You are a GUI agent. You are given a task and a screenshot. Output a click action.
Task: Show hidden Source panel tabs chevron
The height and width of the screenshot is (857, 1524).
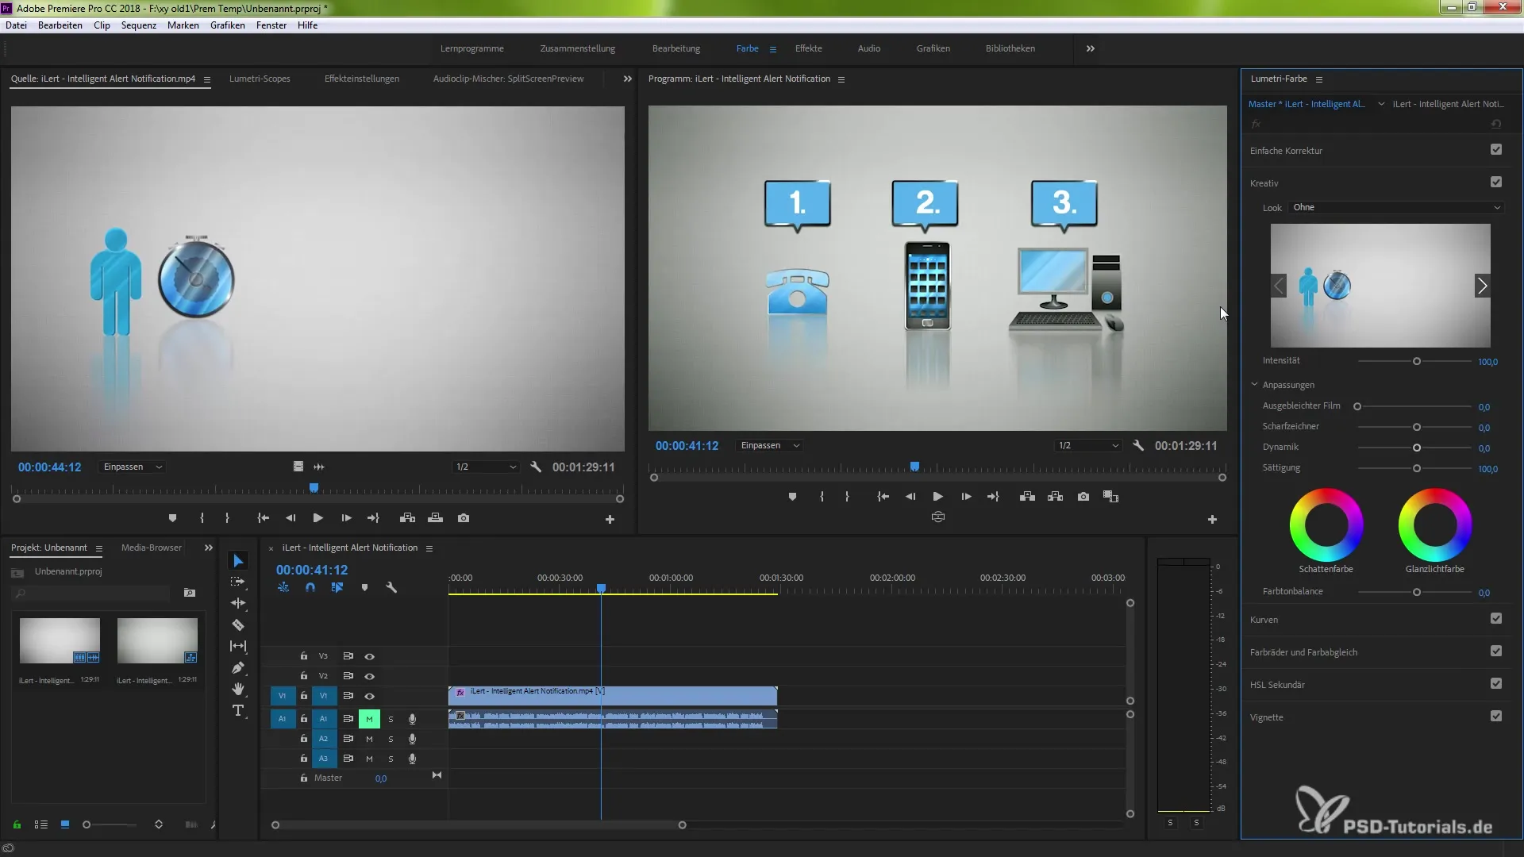(x=628, y=79)
